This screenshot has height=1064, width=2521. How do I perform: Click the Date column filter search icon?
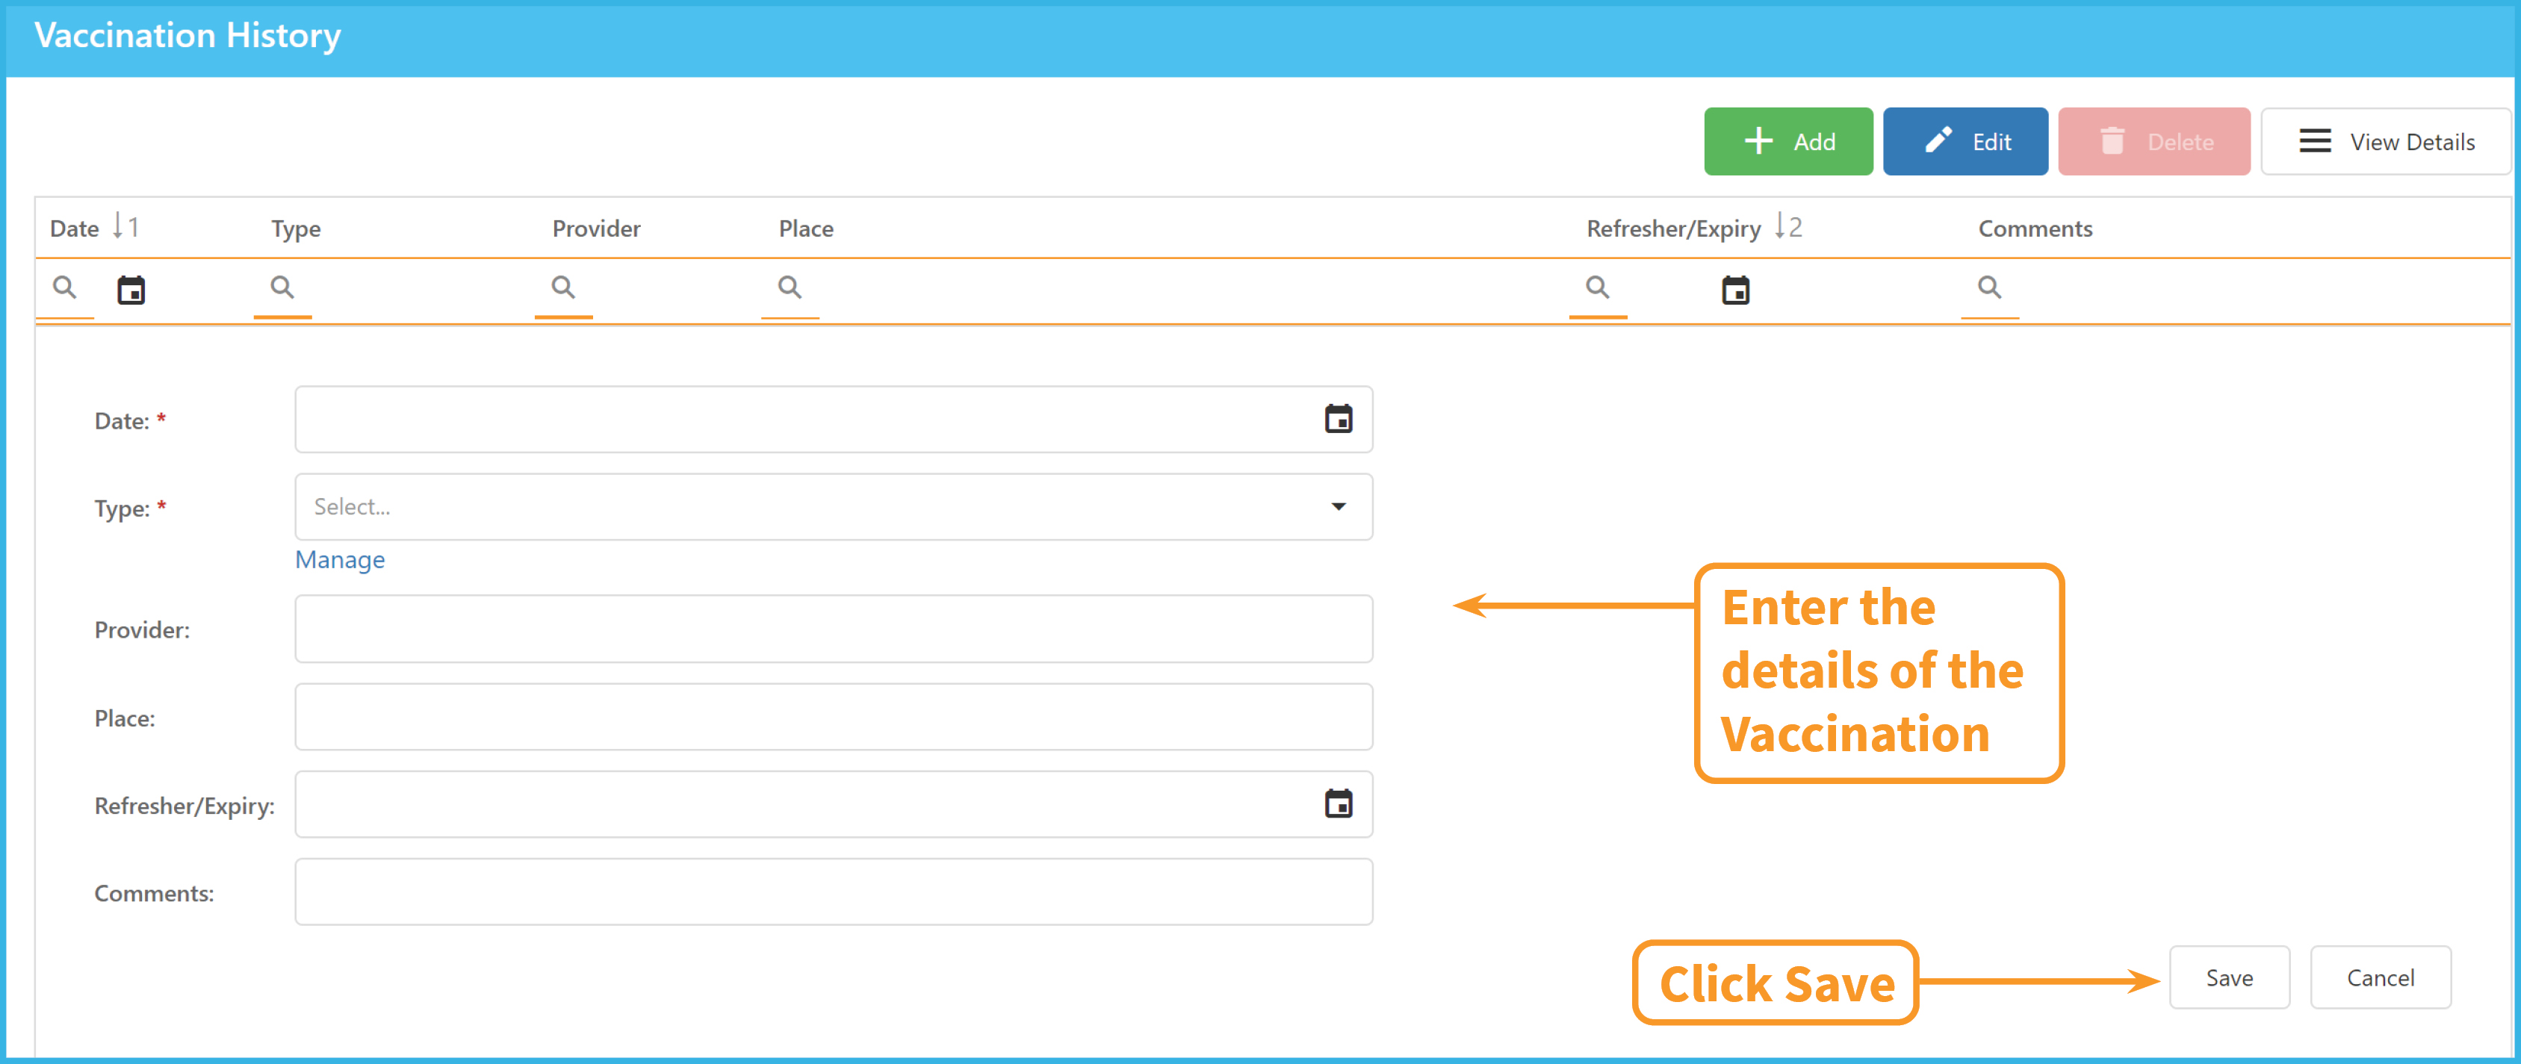(x=64, y=287)
